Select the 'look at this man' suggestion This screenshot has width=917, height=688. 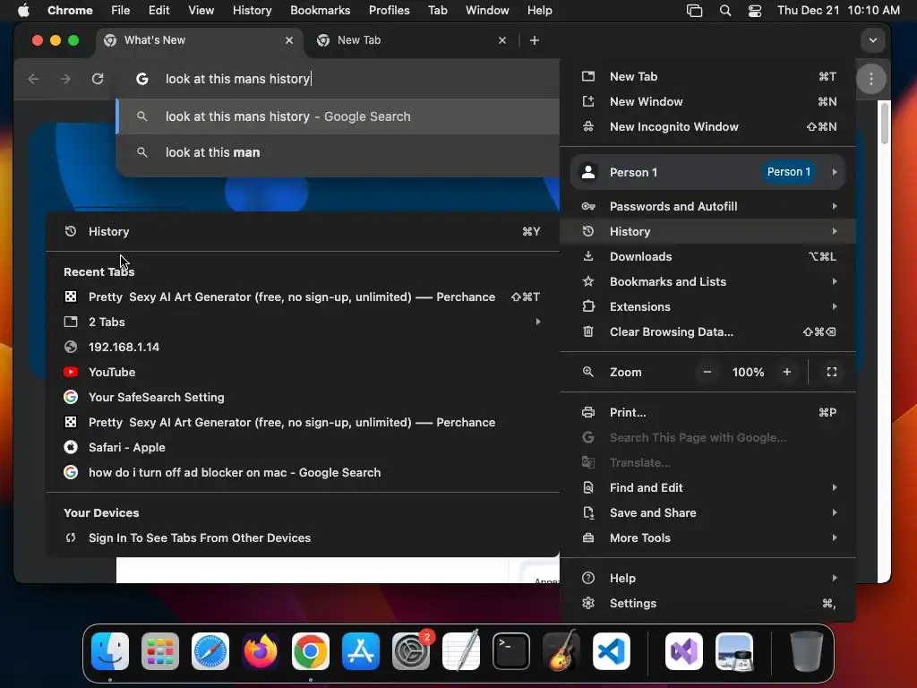point(338,152)
